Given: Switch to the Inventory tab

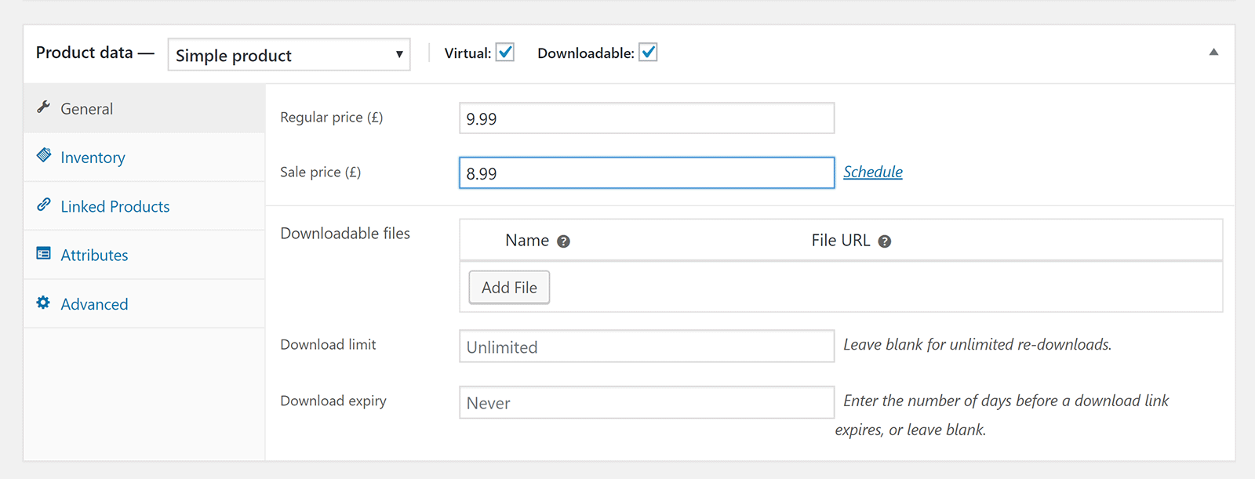Looking at the screenshot, I should click(x=144, y=158).
